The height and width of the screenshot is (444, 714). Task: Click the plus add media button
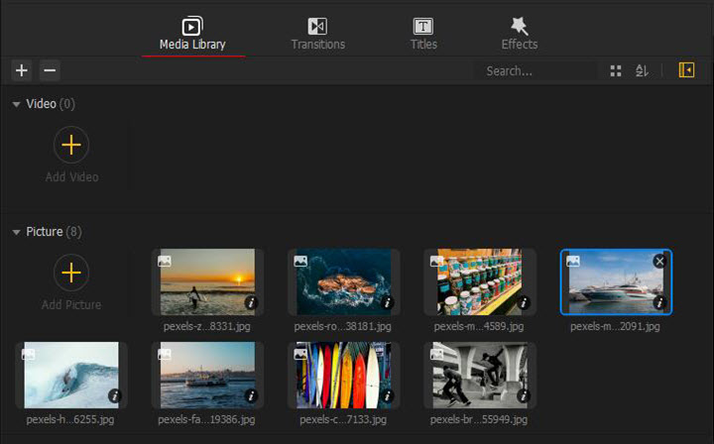[x=22, y=70]
